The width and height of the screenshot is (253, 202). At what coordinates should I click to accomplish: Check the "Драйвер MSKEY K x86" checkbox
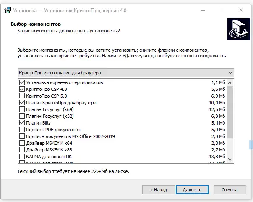(x=22, y=150)
